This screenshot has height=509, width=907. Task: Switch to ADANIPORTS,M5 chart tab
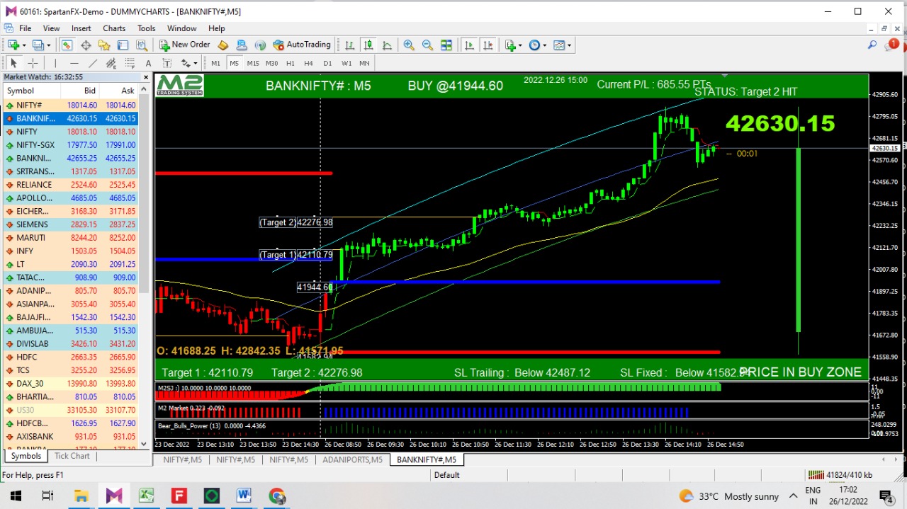pyautogui.click(x=352, y=460)
